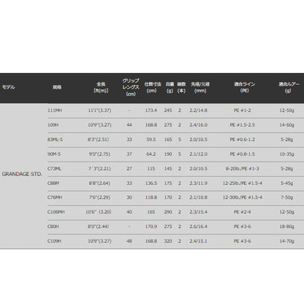Screen dimensions: 304x304
Task: Click the モデル column header
Action: [9, 87]
